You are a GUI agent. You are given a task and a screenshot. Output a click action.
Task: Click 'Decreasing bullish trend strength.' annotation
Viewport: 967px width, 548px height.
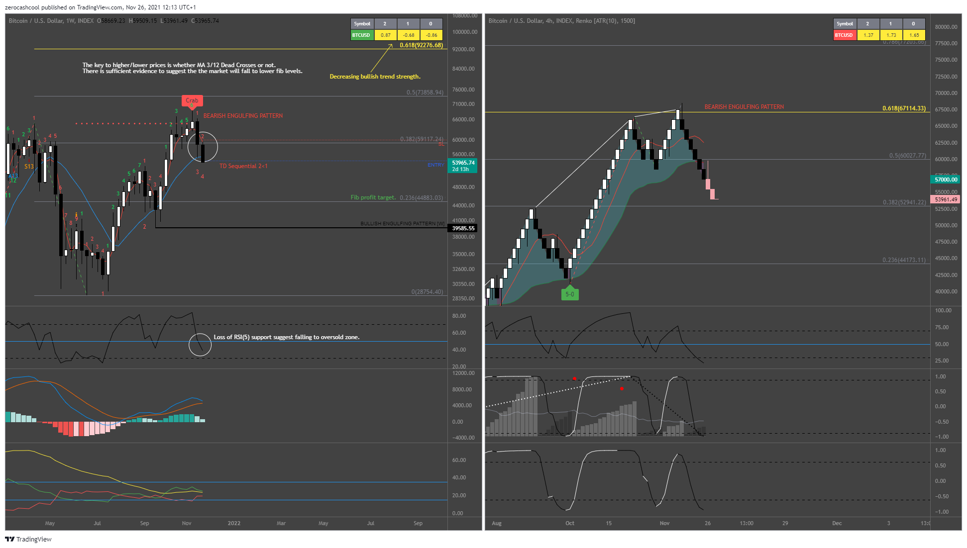pyautogui.click(x=375, y=77)
